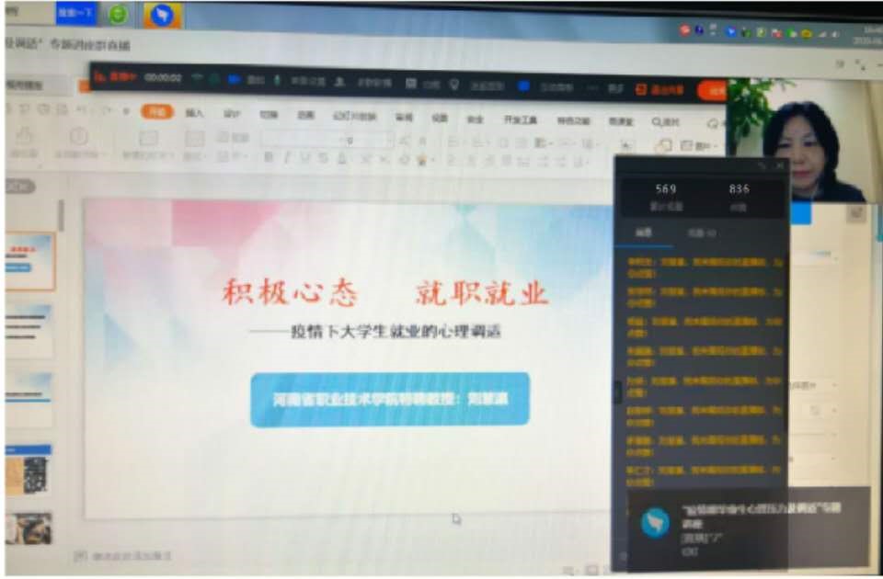Screen dimensions: 883x579
Task: Click the red exit-sharing button
Action: pyautogui.click(x=660, y=89)
